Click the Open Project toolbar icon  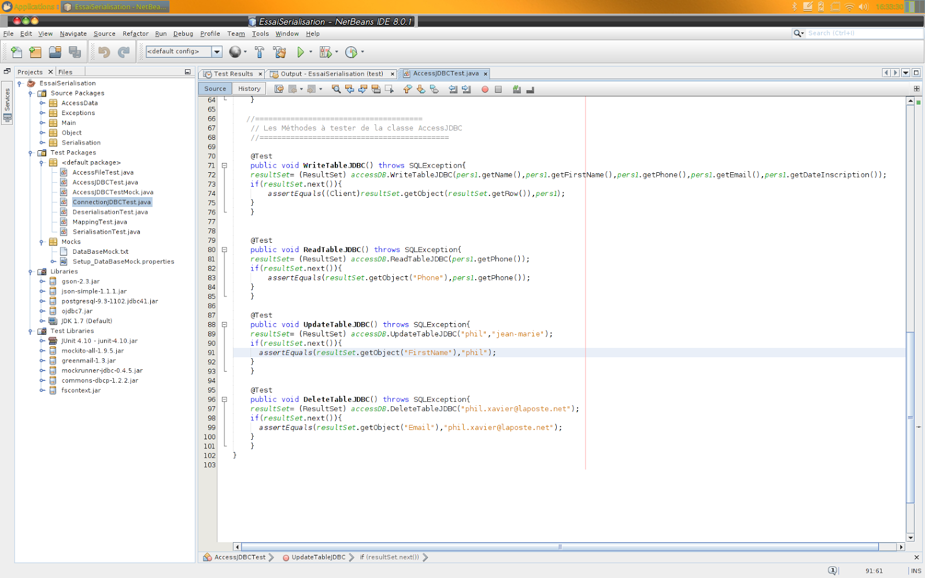click(55, 52)
